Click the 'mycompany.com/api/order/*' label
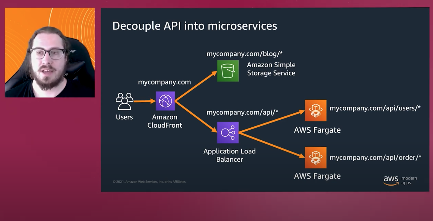 (x=375, y=158)
